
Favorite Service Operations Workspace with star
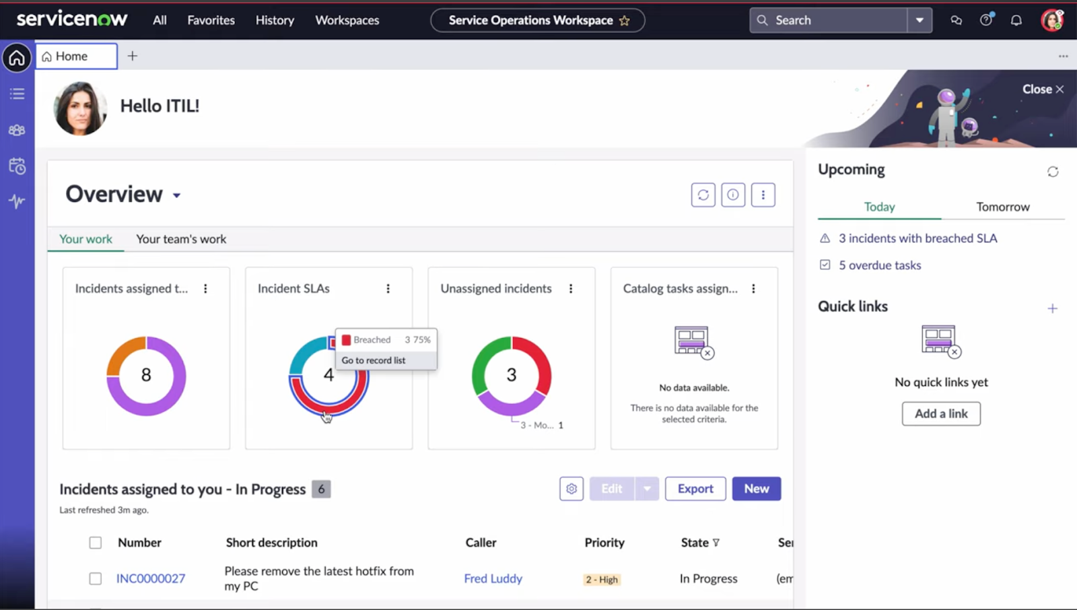coord(625,20)
